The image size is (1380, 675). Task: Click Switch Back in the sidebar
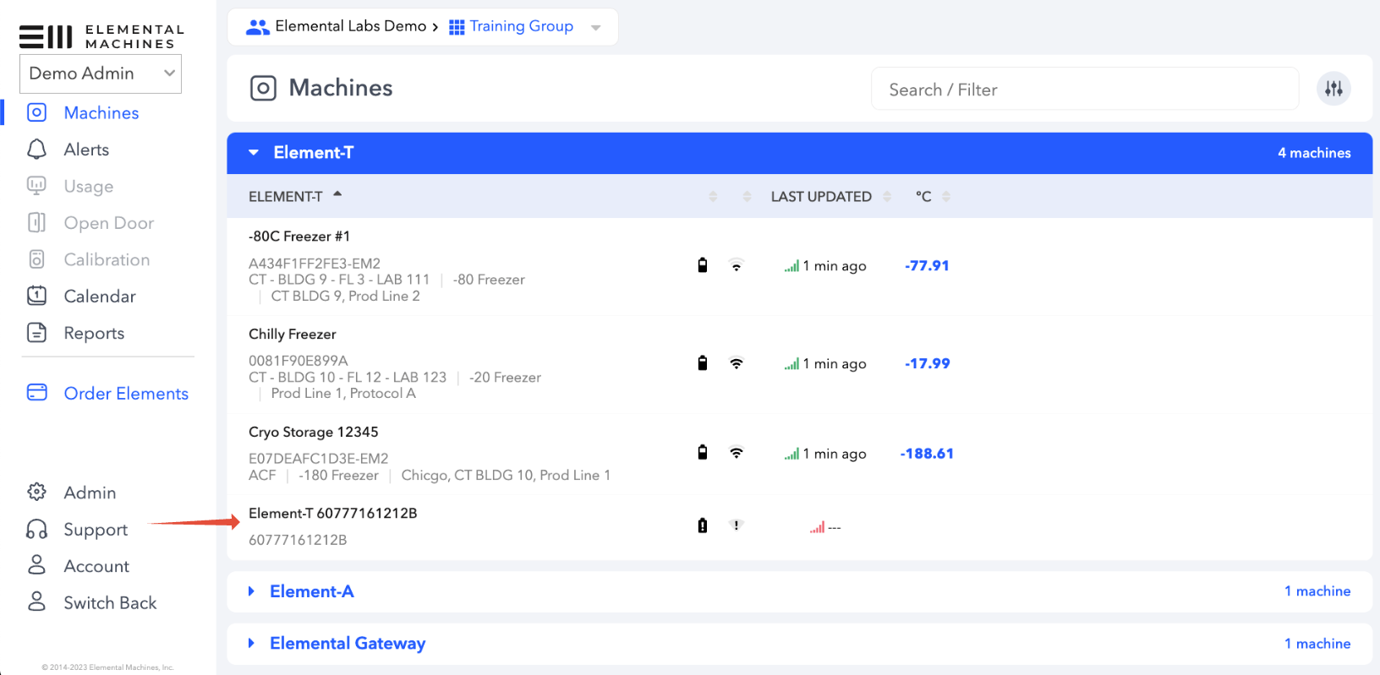(x=110, y=602)
